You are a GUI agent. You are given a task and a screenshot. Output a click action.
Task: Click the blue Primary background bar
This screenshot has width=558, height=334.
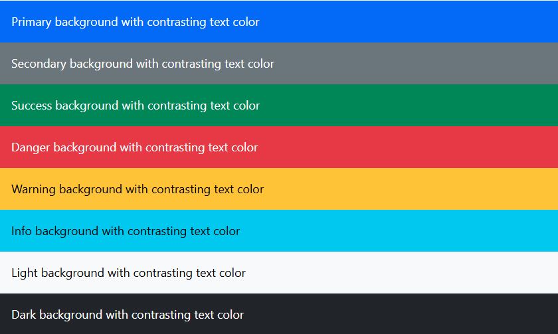279,21
